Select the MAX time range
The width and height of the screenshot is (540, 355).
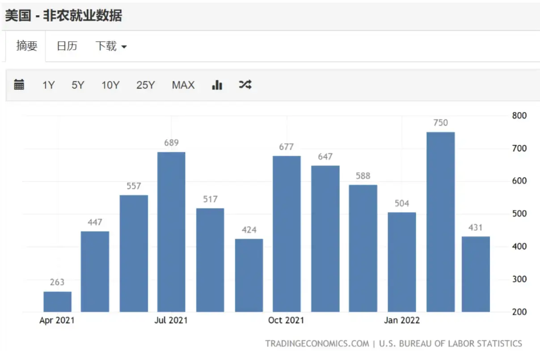tap(183, 85)
